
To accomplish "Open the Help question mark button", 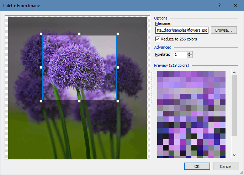I will point(219,5).
